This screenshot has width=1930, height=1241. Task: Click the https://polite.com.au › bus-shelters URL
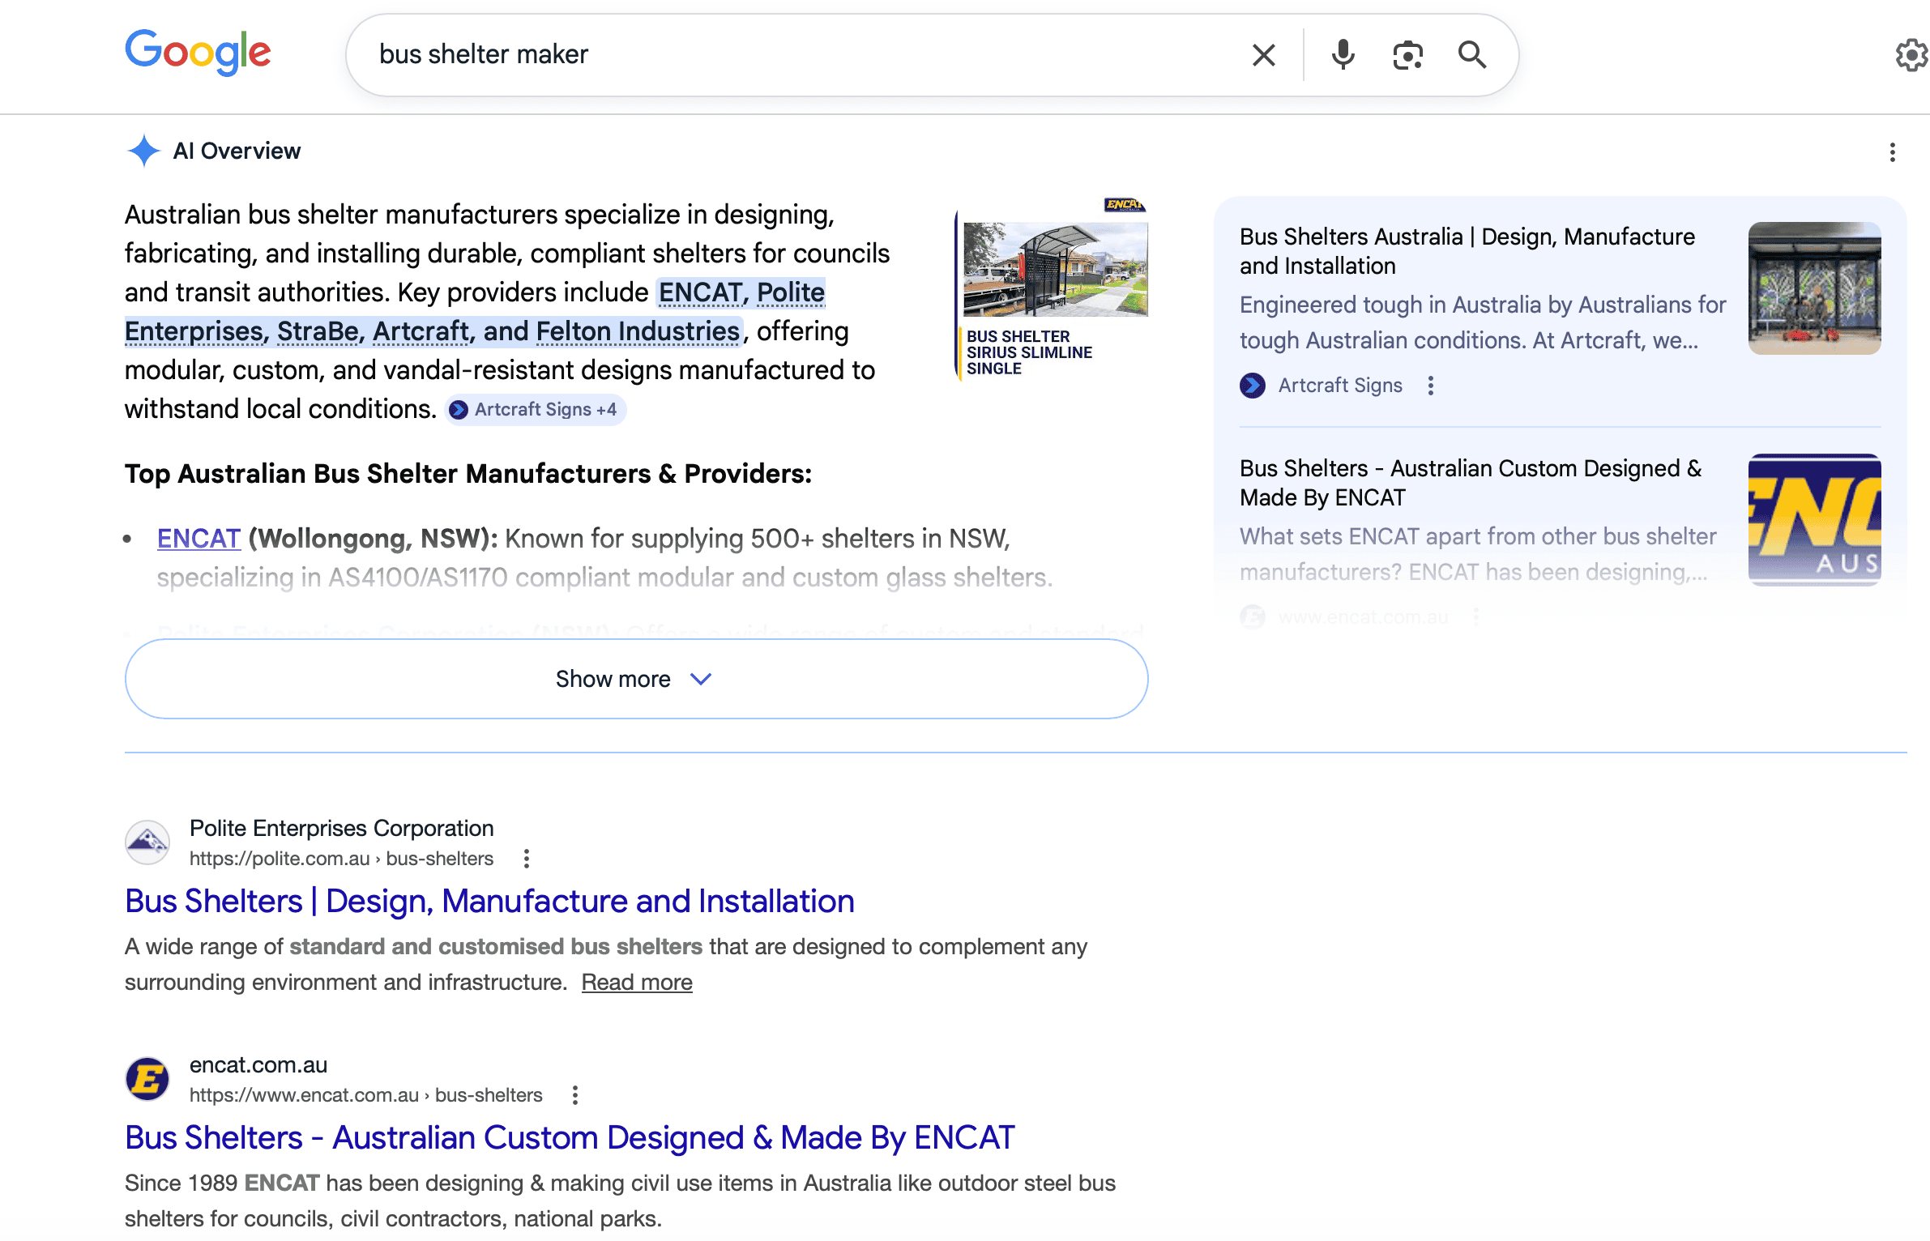341,859
